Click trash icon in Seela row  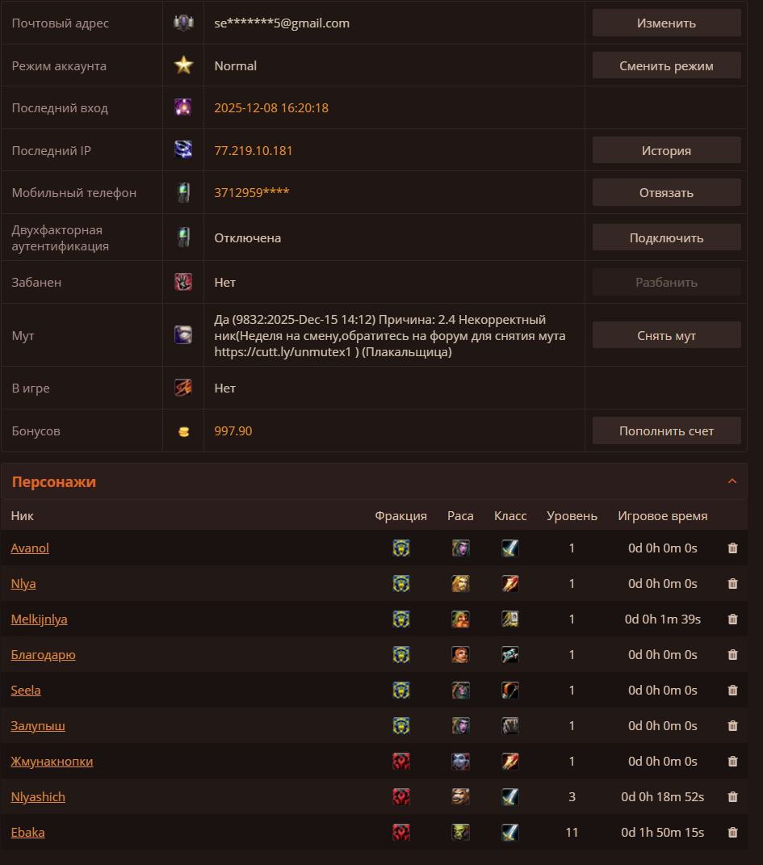(732, 691)
